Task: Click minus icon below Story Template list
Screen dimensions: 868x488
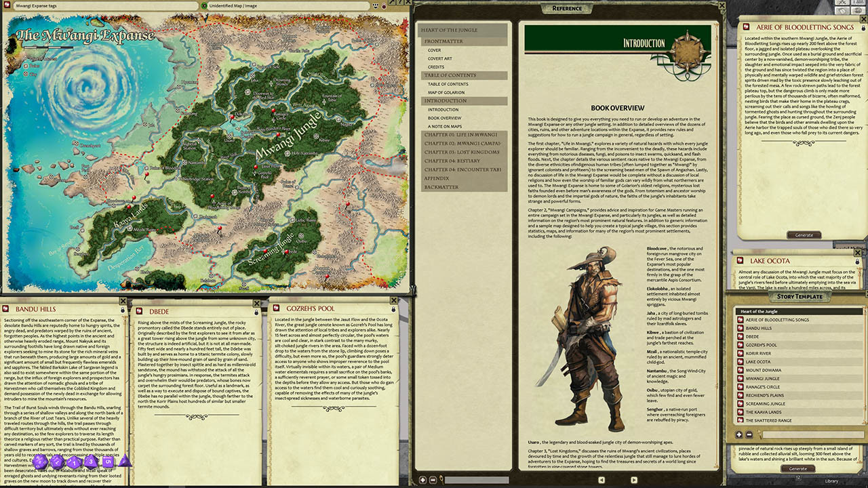Action: point(749,434)
